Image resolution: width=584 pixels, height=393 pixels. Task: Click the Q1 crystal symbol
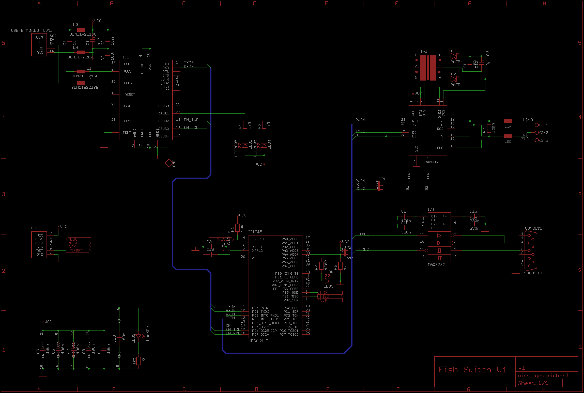[226, 250]
